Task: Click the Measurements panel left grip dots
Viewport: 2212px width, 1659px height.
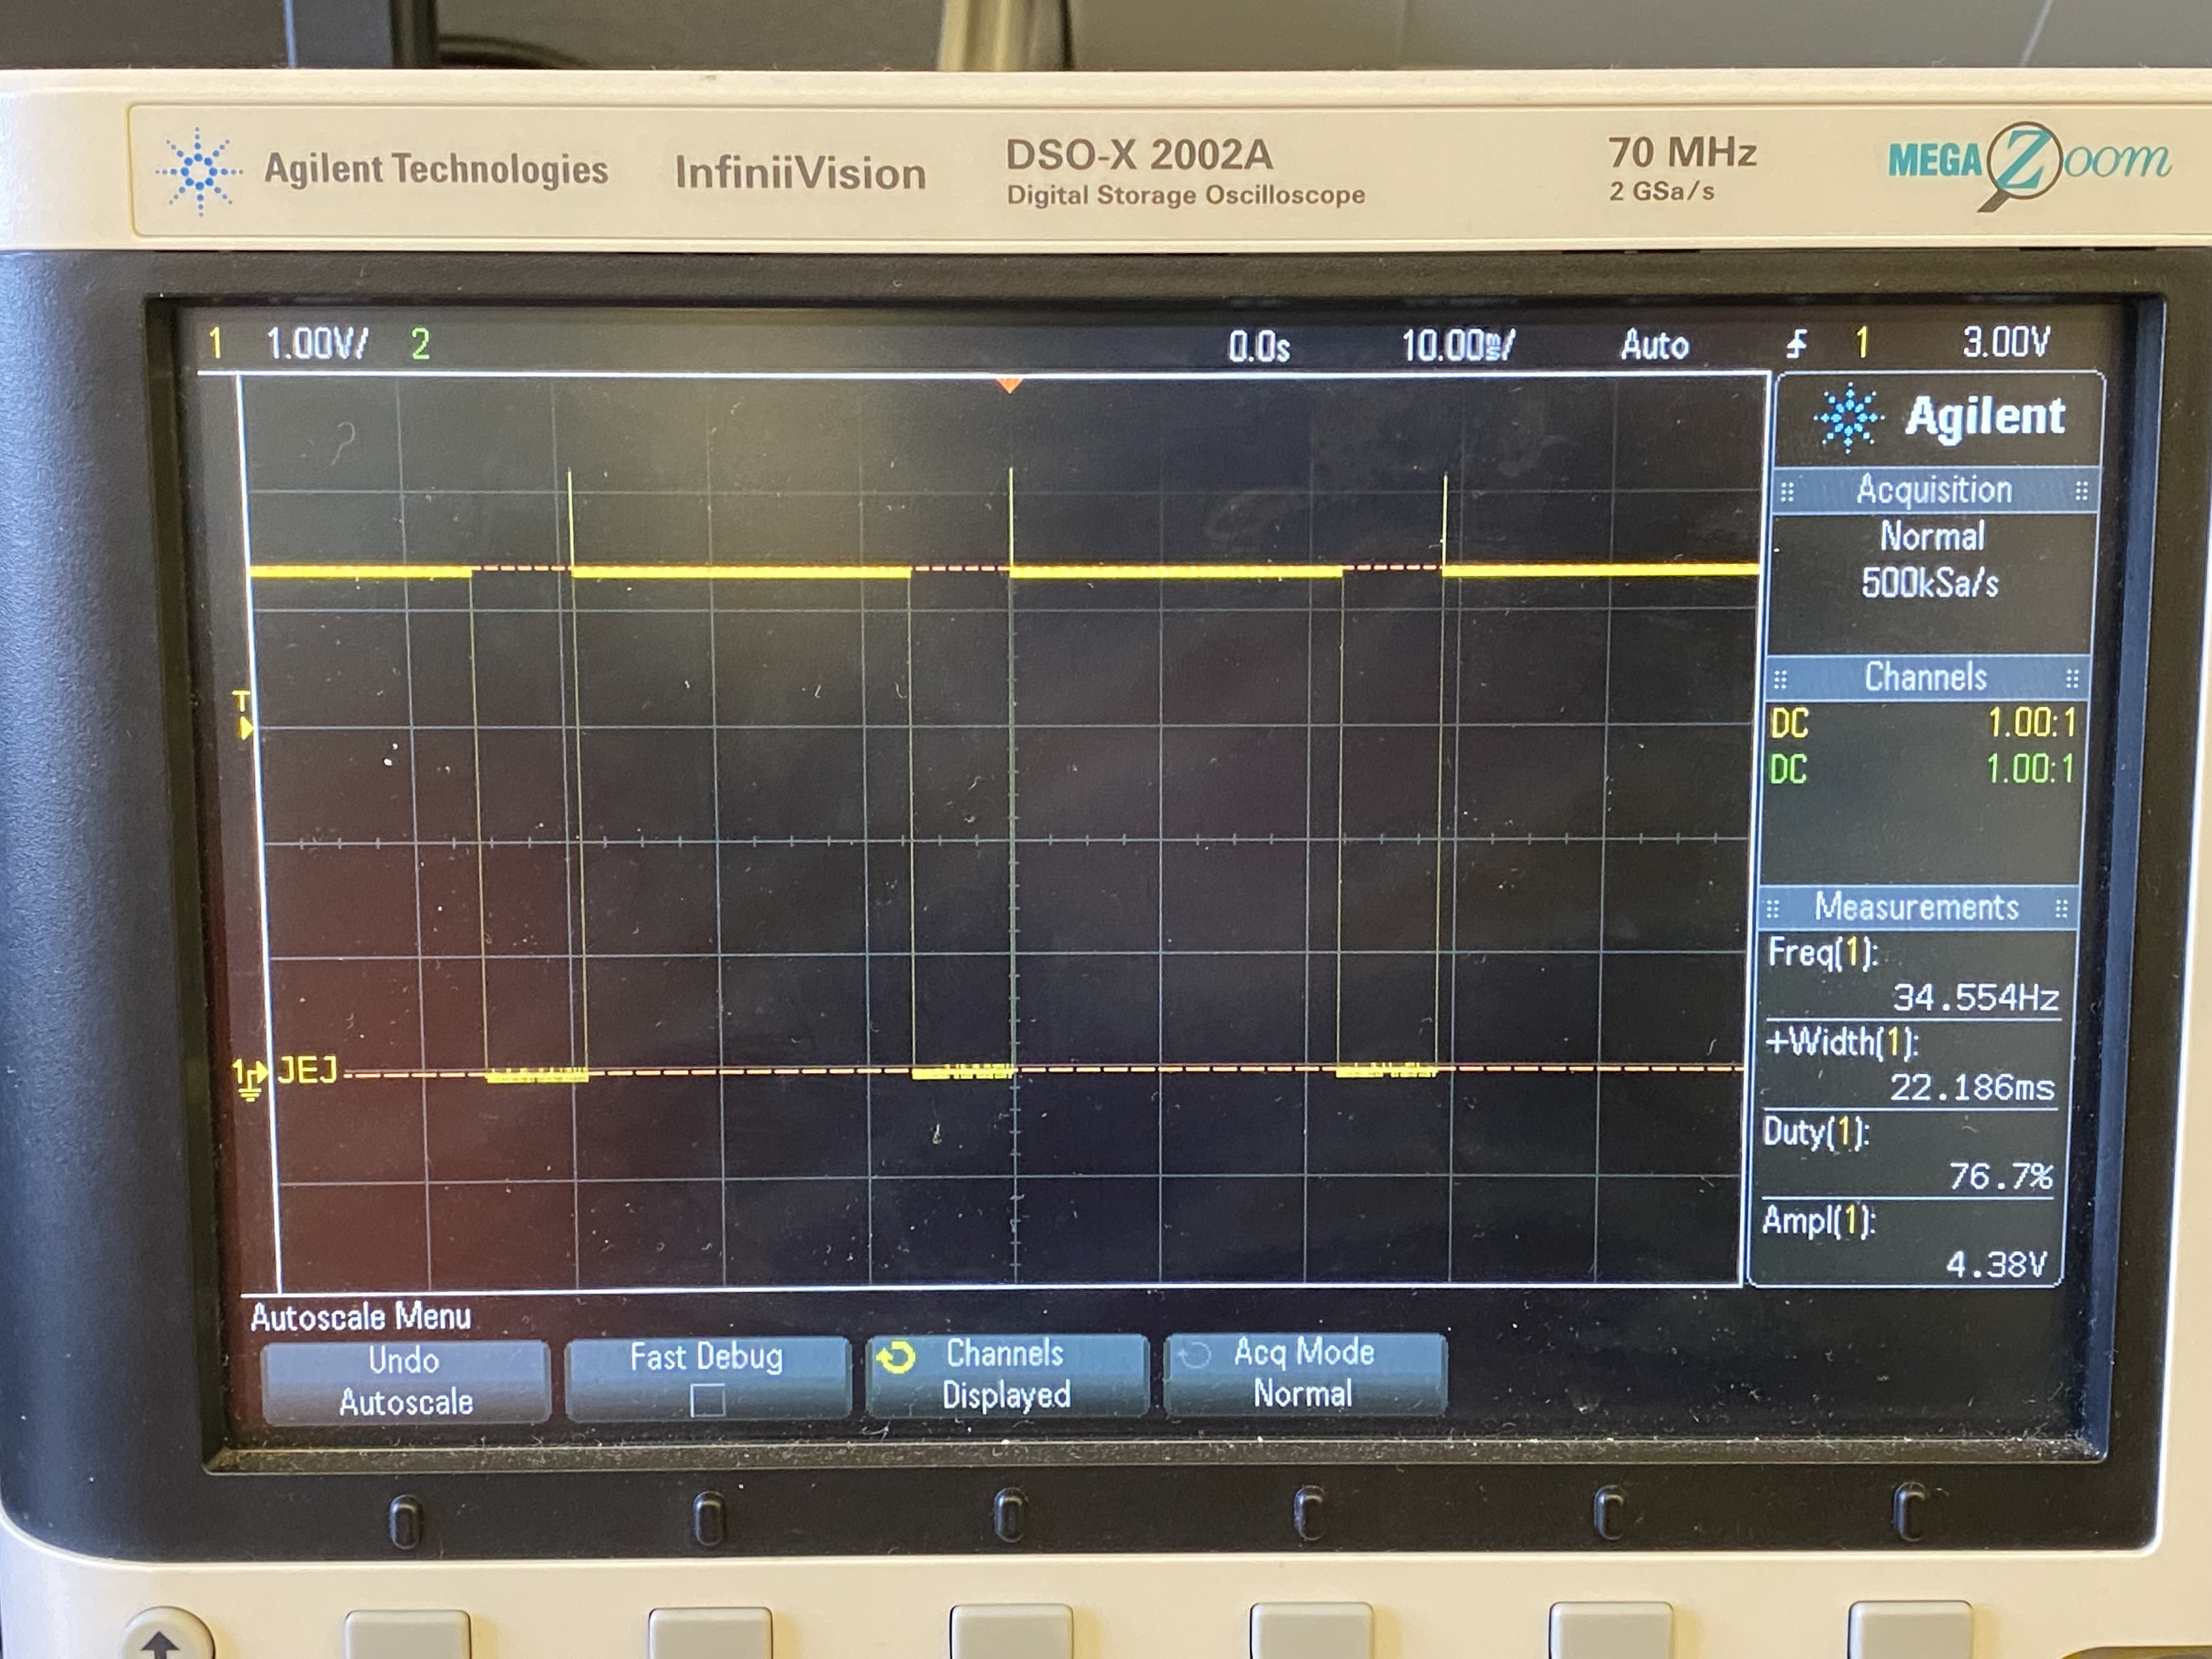Action: (1773, 909)
